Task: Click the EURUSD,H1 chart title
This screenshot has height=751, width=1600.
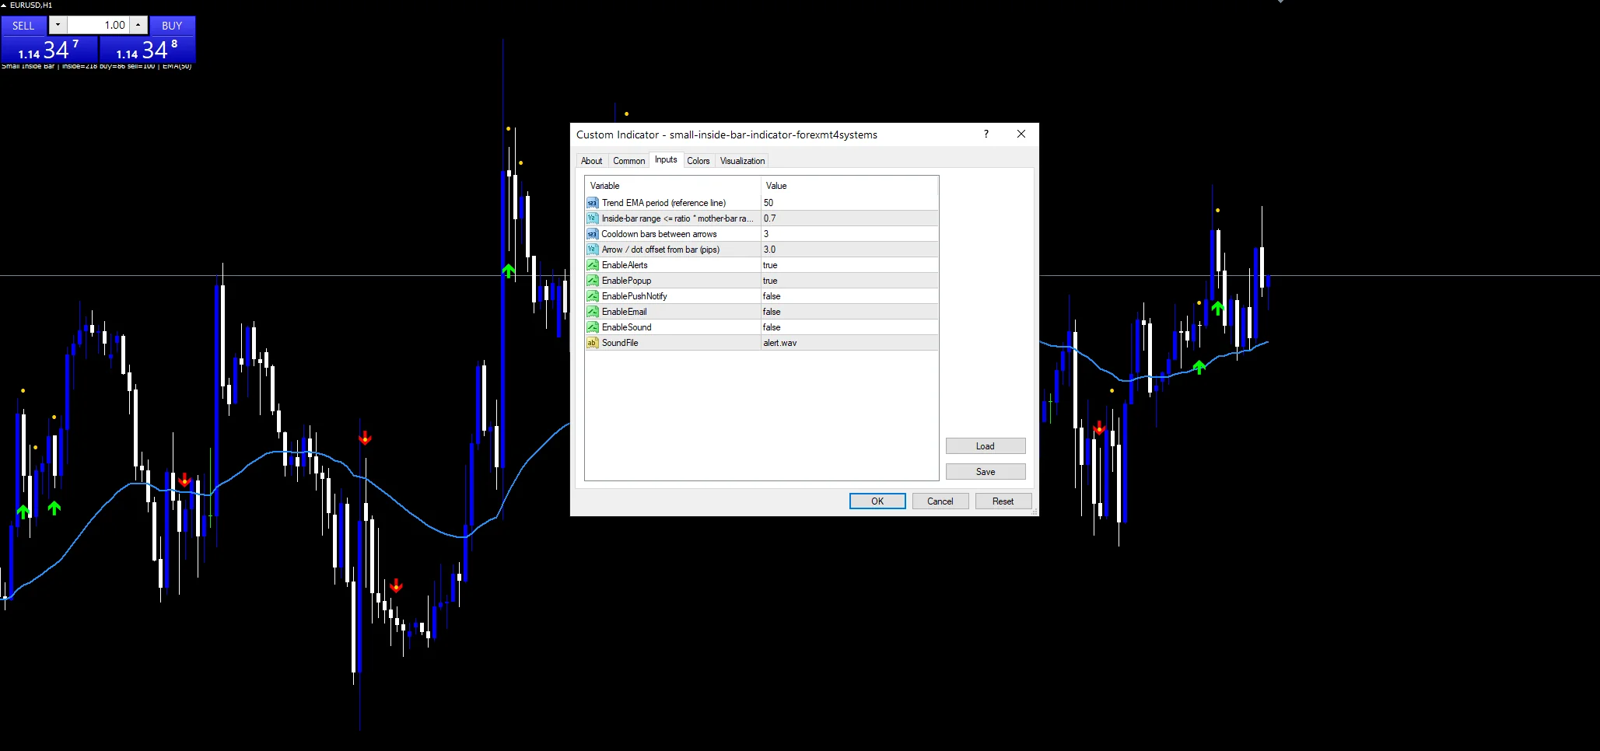Action: tap(31, 5)
